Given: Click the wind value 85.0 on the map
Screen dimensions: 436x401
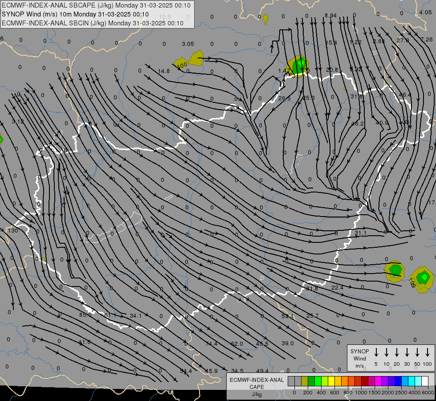Looking at the screenshot, I should tap(85, 315).
